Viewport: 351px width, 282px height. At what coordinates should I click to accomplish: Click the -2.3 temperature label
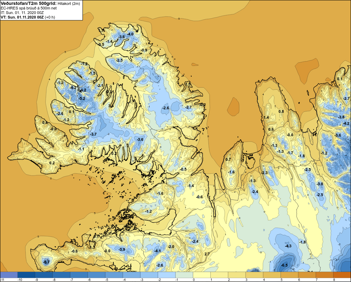264,173
